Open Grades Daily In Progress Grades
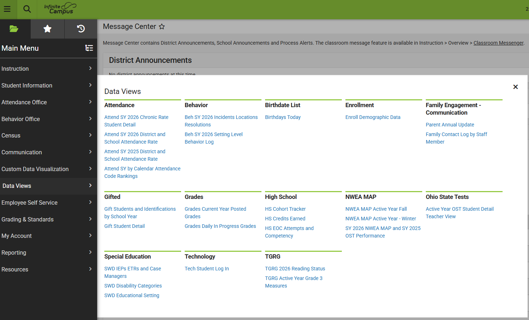 click(220, 226)
